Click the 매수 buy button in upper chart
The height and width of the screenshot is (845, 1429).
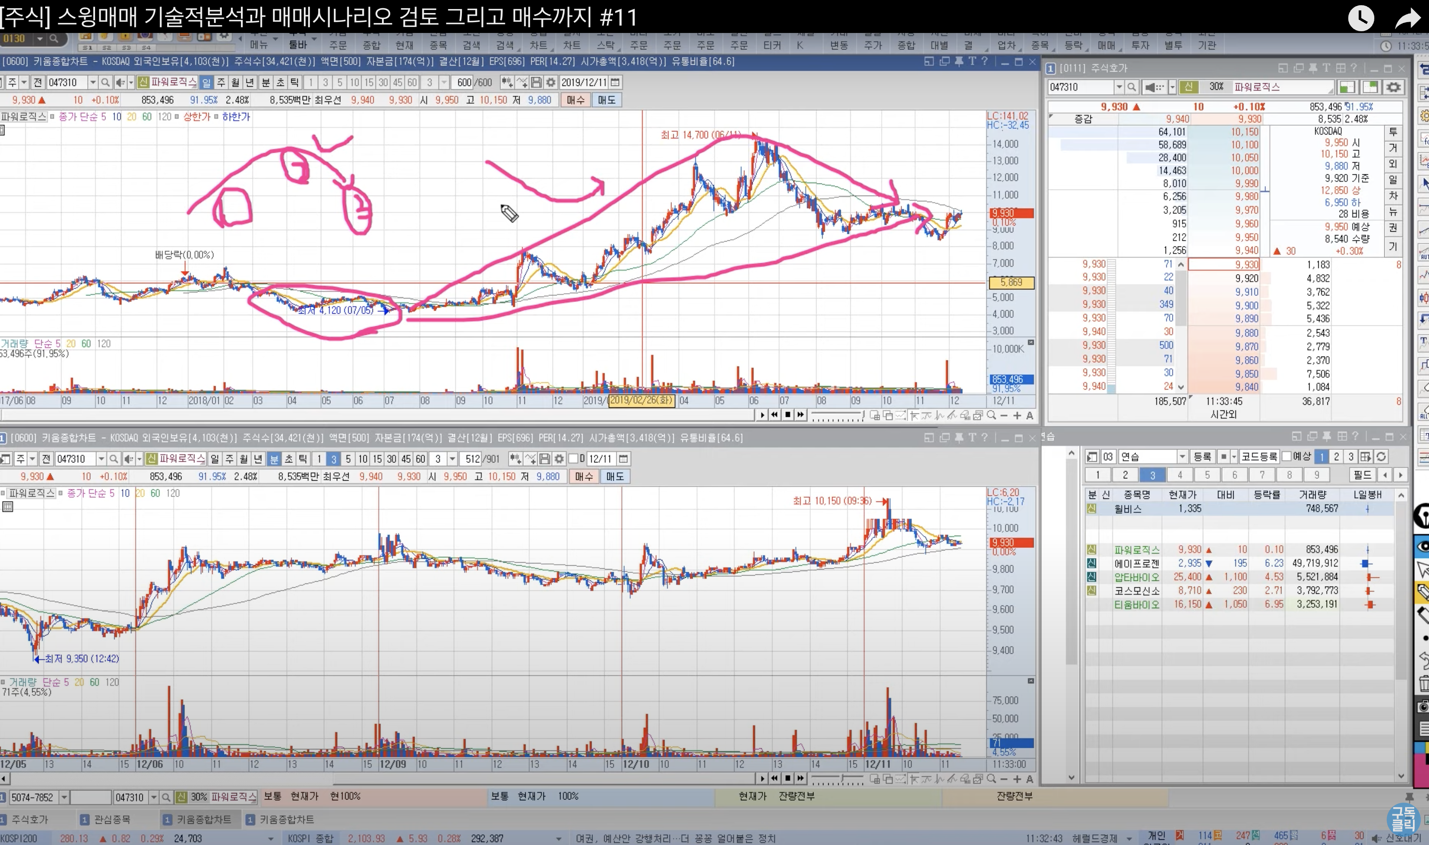(576, 100)
